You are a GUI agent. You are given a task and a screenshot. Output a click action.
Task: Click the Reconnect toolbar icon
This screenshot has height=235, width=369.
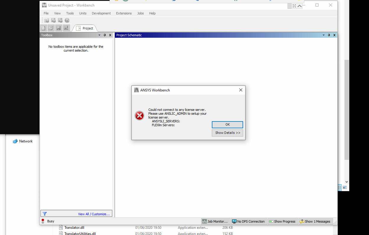(53, 20)
